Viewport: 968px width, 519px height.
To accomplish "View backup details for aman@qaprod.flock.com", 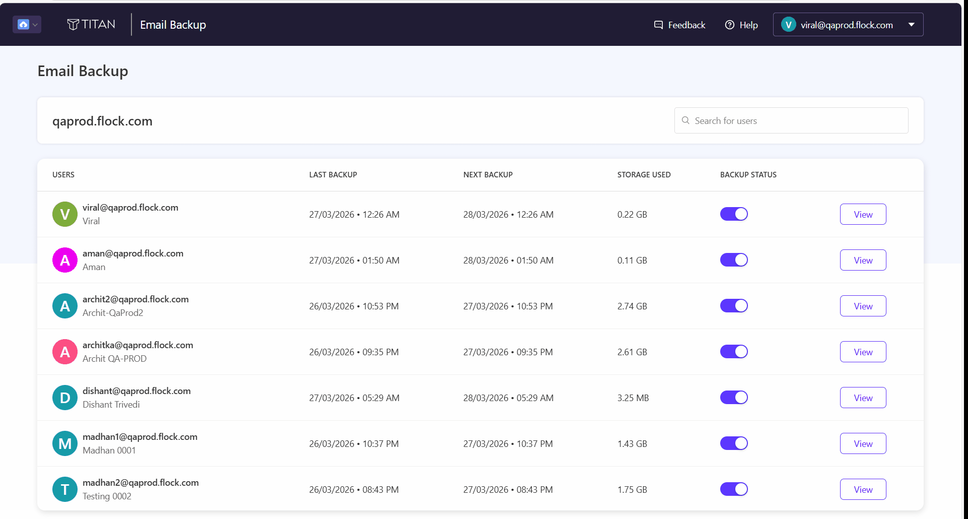I will [863, 260].
